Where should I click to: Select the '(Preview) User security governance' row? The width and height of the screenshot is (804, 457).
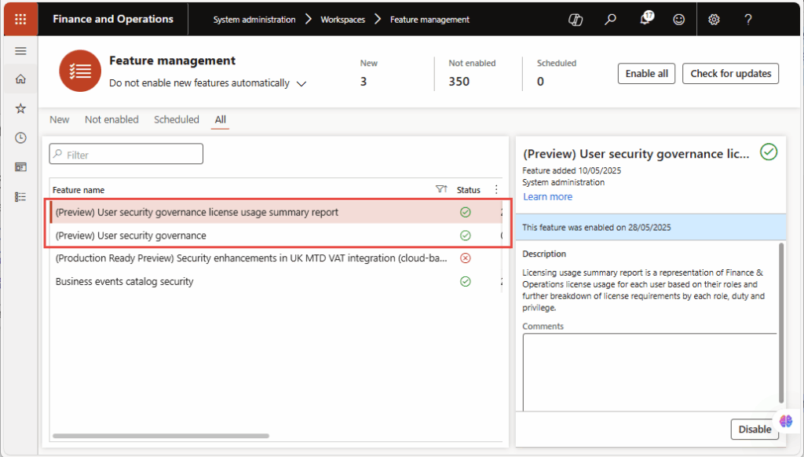[x=276, y=236]
